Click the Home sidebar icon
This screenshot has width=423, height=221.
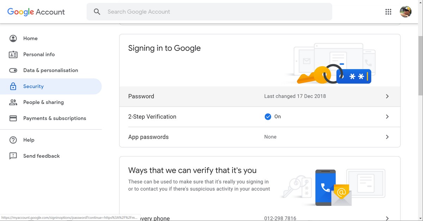(x=13, y=38)
